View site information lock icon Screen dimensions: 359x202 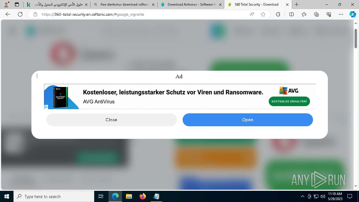point(35,14)
